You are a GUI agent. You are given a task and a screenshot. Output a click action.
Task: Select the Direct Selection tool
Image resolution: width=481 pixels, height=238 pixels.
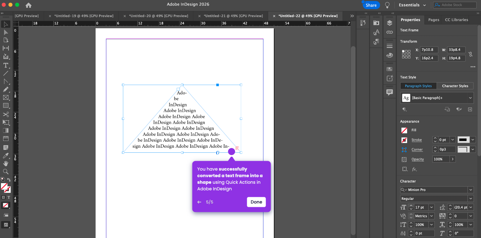(6, 32)
